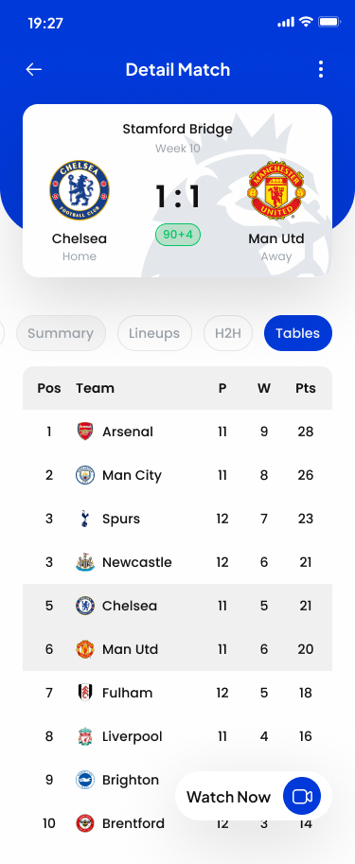Tap the Man City badge in table

click(x=85, y=475)
